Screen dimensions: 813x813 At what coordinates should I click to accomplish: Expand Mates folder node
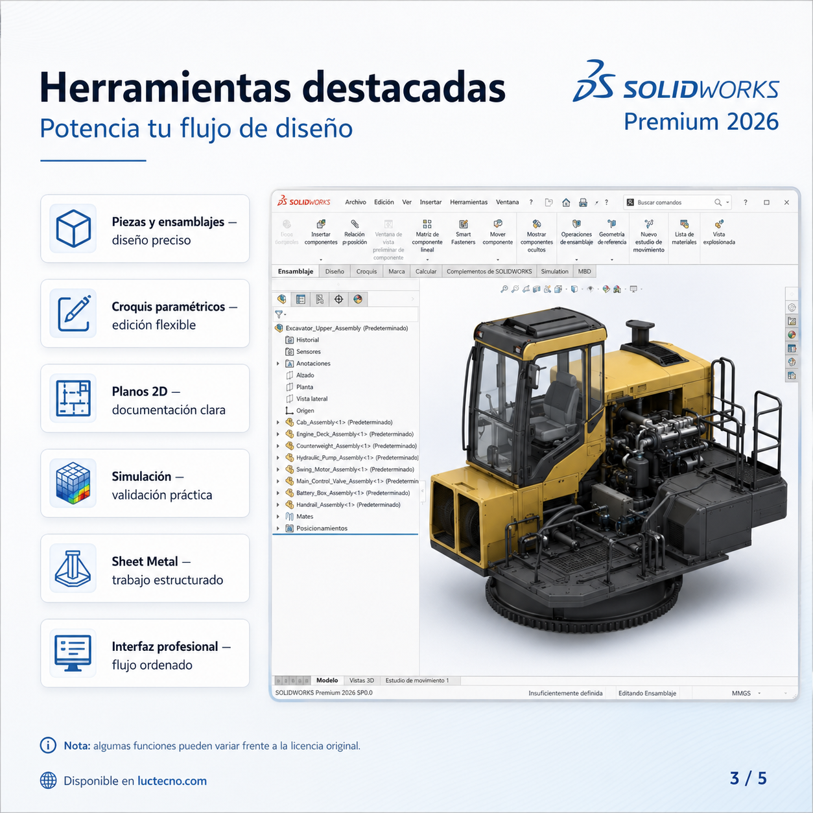click(278, 517)
